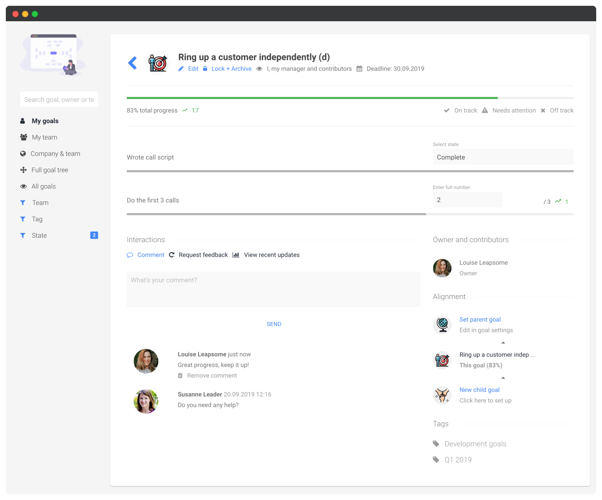Click the globe icon for parent goal
This screenshot has height=500, width=602.
point(442,325)
